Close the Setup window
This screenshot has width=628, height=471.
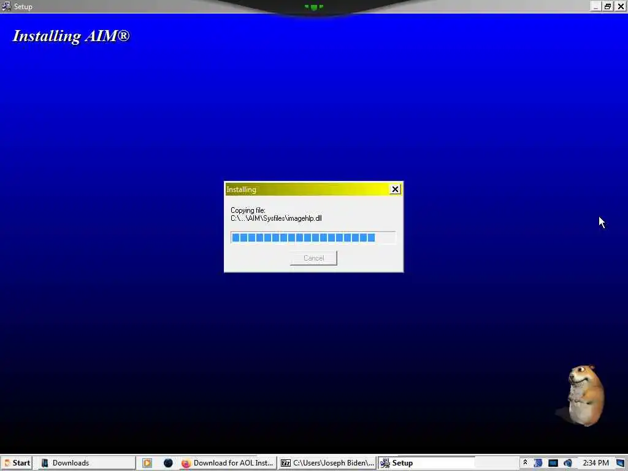(x=621, y=6)
